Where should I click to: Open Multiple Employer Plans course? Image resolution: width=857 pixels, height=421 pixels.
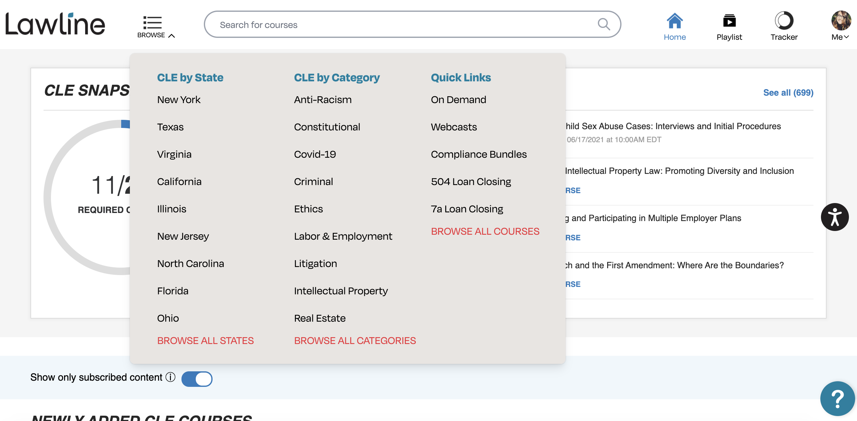tap(653, 218)
